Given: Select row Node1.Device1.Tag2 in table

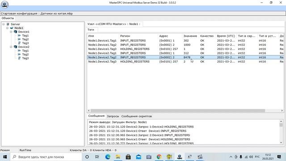Looking at the screenshot, I should point(185,45).
